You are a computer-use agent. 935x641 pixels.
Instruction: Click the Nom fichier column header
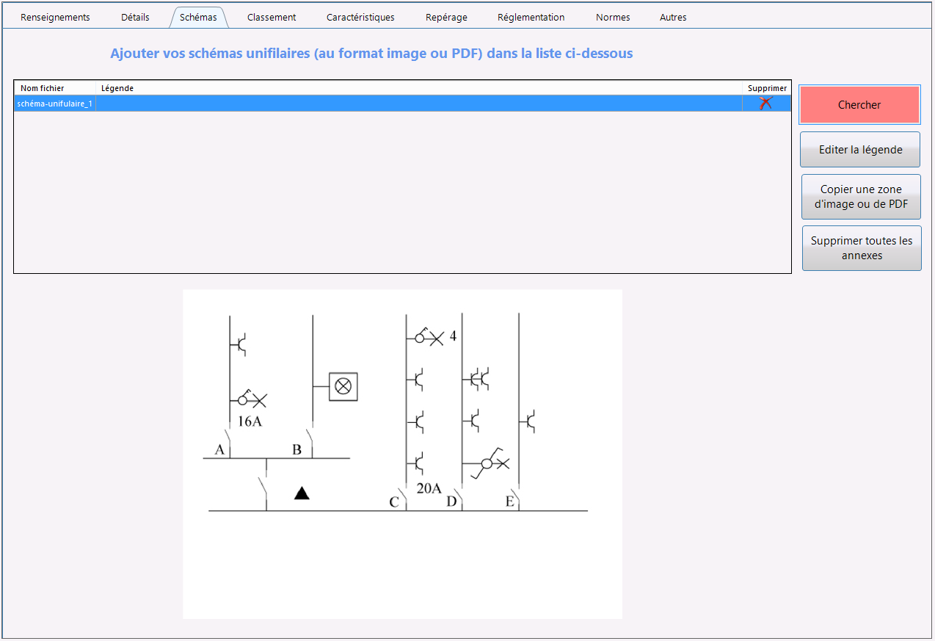coord(43,88)
